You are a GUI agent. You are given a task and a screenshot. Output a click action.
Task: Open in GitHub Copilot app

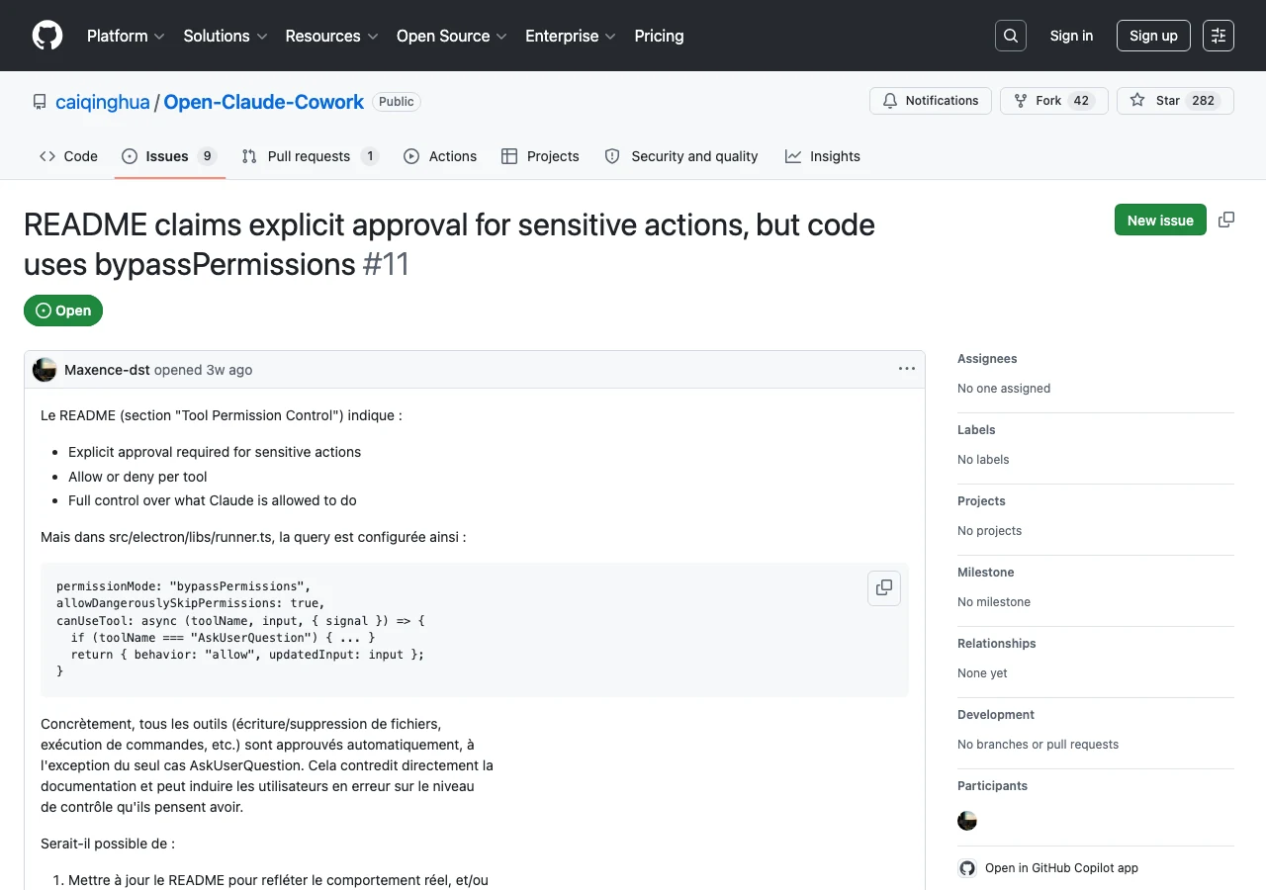(x=1061, y=868)
